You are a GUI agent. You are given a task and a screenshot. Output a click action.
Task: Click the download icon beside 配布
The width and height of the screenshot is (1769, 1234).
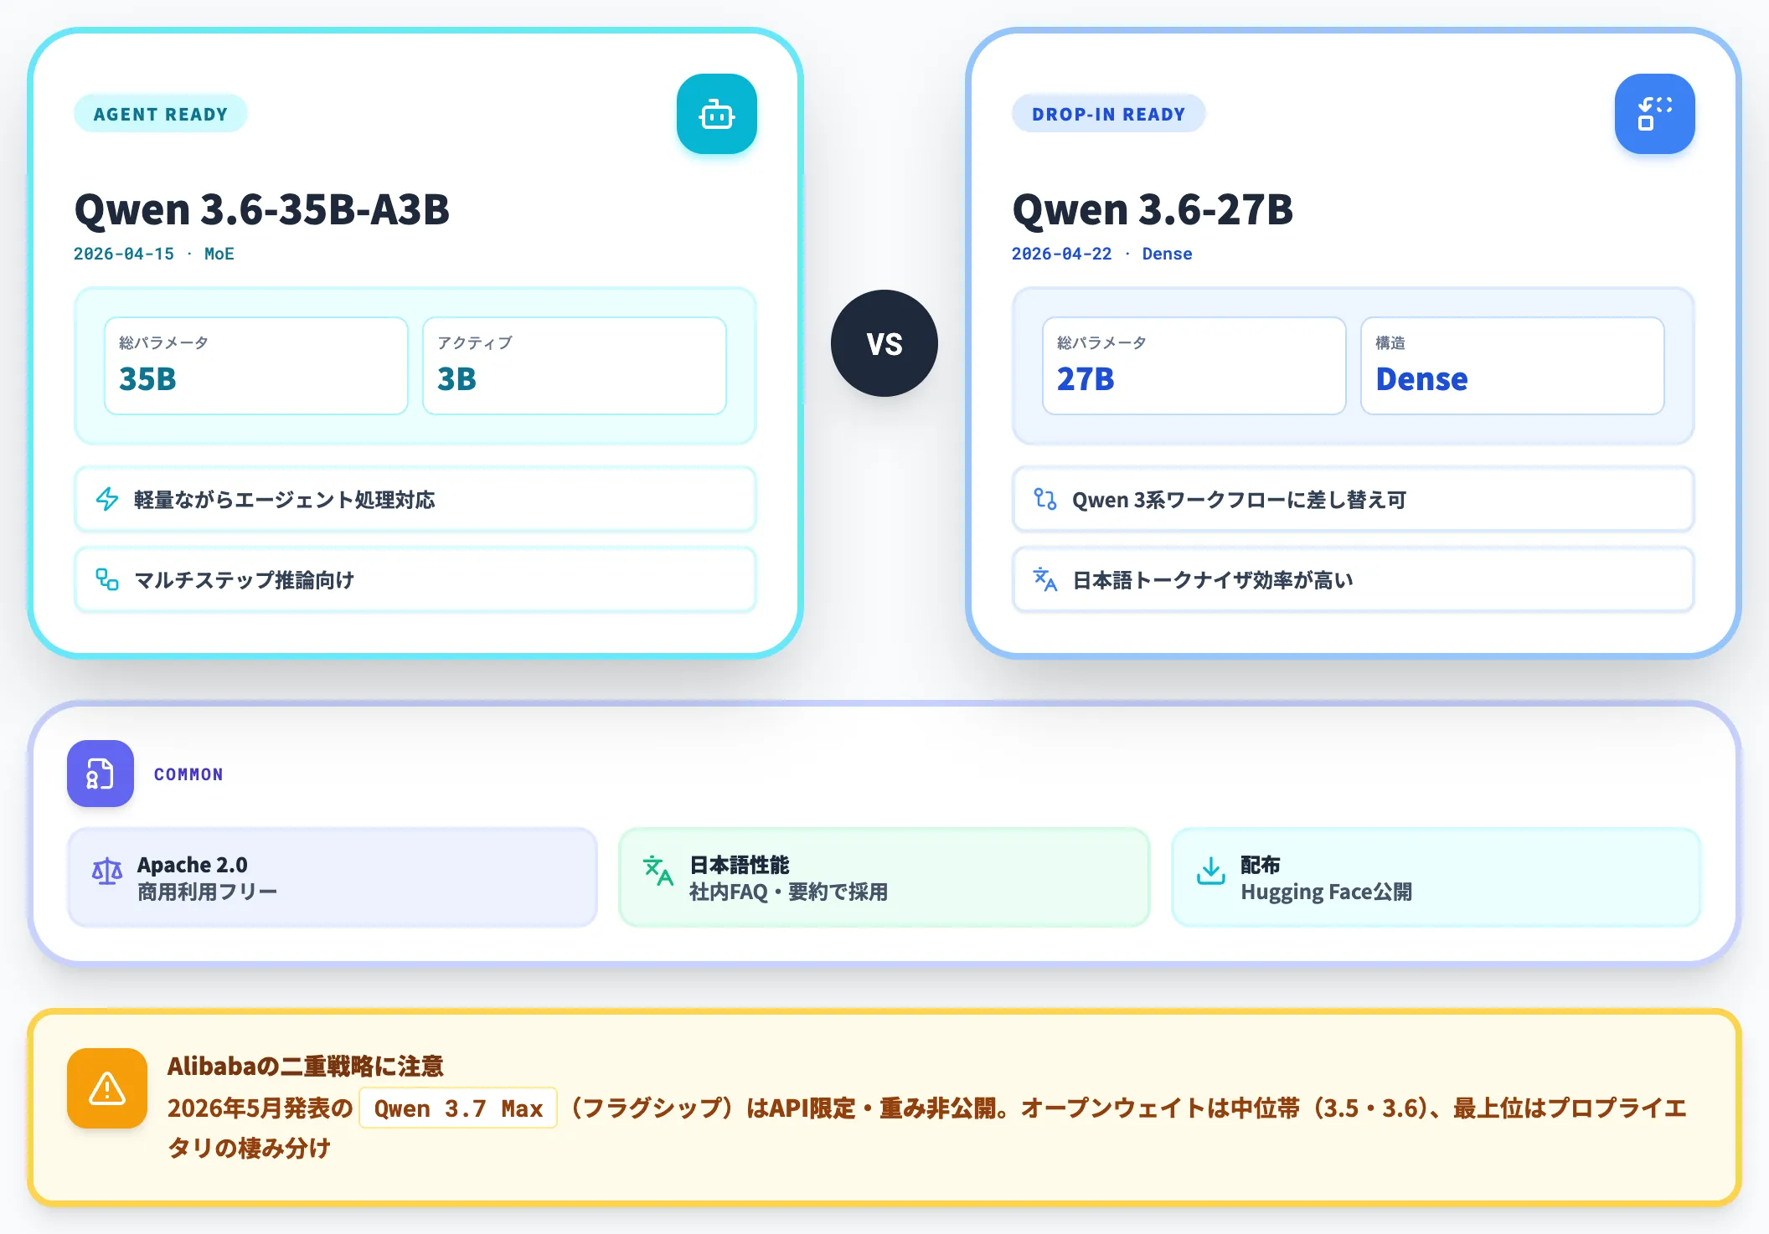coord(1210,872)
